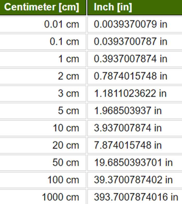Select the "3.937007874 in" value
The height and width of the screenshot is (204, 182).
click(x=128, y=128)
